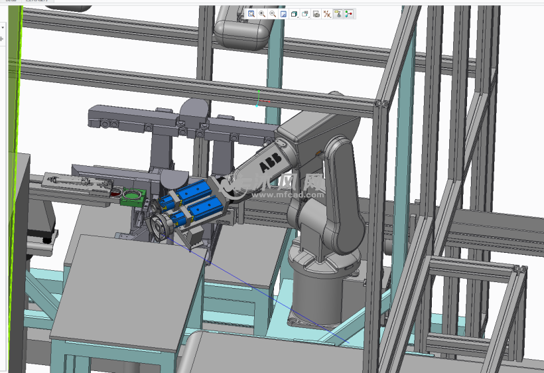
Task: Select the coordinate system triad above robot
Action: coord(259,100)
